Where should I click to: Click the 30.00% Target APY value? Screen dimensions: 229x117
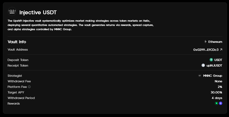216,92
